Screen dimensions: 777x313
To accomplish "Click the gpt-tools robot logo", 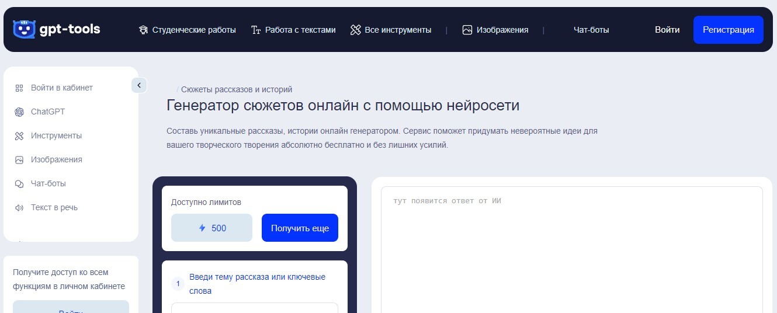I will tap(24, 29).
